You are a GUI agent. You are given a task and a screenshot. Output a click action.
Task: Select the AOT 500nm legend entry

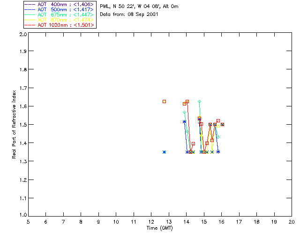pyautogui.click(x=59, y=9)
